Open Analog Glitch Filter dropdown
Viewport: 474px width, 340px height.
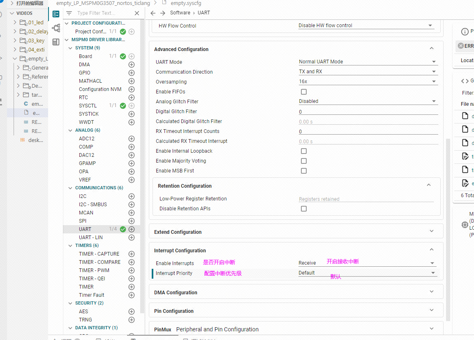click(x=368, y=101)
